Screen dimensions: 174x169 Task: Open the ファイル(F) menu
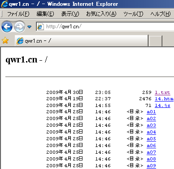[18, 14]
